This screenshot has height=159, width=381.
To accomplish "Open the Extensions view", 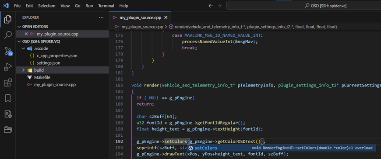I will coord(7,83).
